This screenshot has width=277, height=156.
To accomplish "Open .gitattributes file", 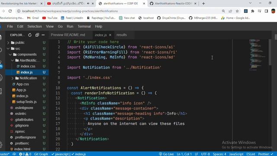I will 24,120.
